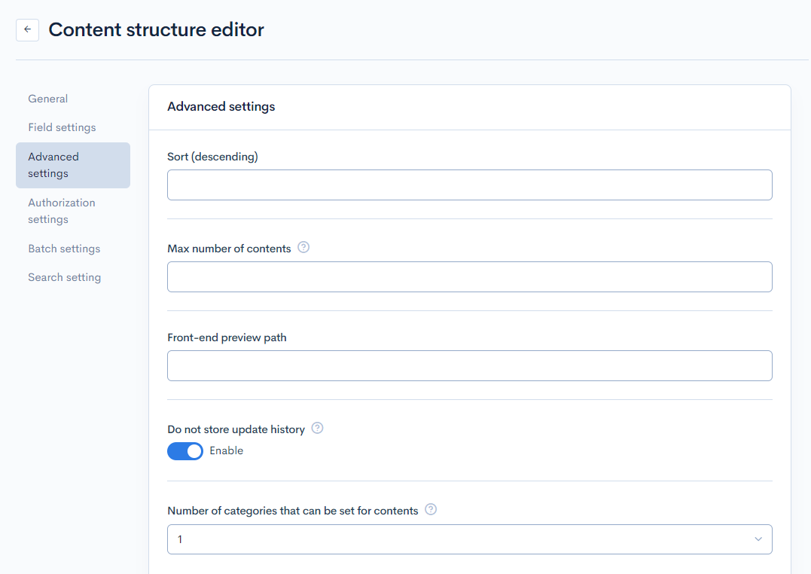The width and height of the screenshot is (811, 574).
Task: Open Batch settings
Action: (64, 248)
